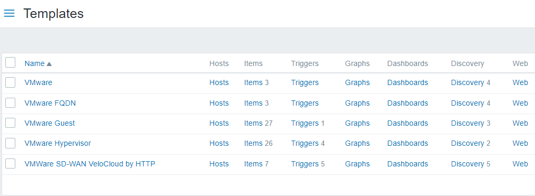View Hosts for VMware Guest
The height and width of the screenshot is (196, 535).
click(x=219, y=123)
